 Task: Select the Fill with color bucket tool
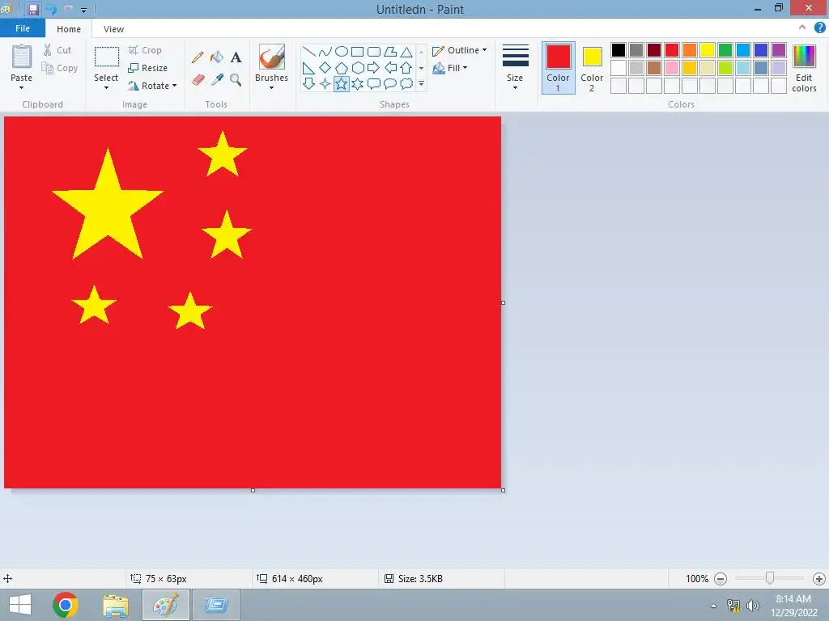217,57
